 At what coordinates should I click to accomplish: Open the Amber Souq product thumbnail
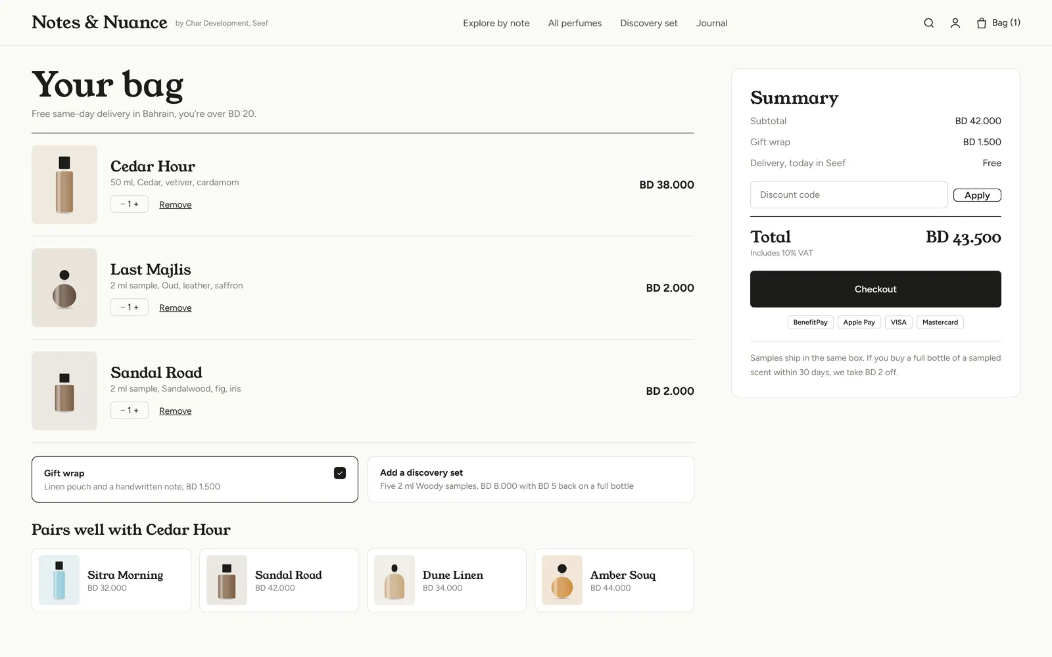(x=562, y=580)
